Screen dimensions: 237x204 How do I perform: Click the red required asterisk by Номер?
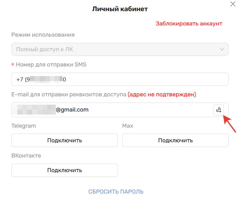tap(13, 65)
